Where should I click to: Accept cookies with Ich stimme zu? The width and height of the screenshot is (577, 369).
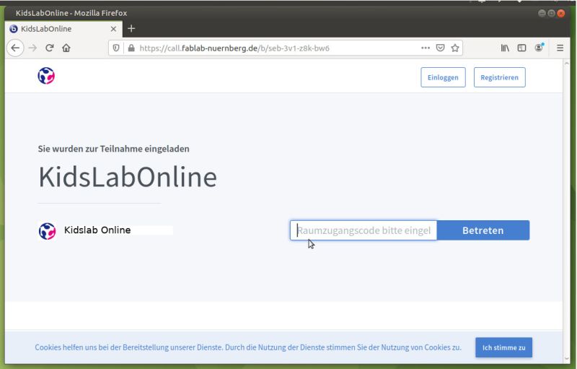(503, 347)
